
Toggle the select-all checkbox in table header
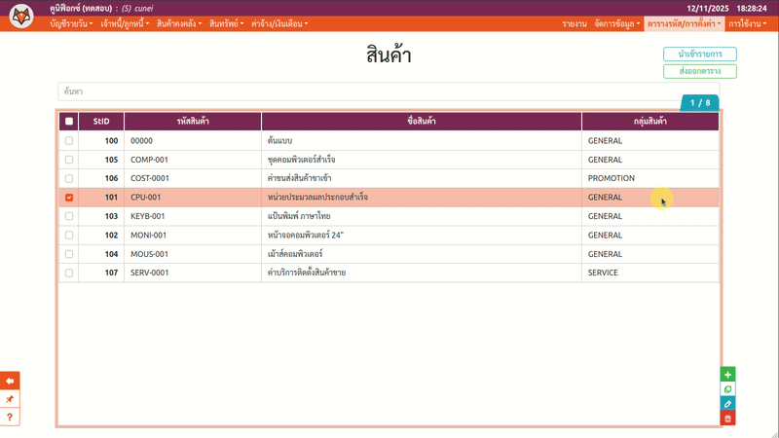pos(68,122)
